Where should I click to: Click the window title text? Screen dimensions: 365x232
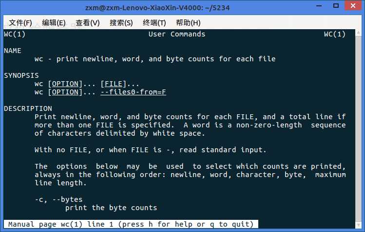(157, 8)
